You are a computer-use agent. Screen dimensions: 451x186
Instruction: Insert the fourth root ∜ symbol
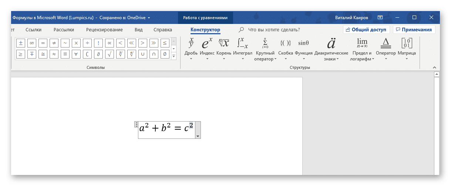(x=132, y=54)
